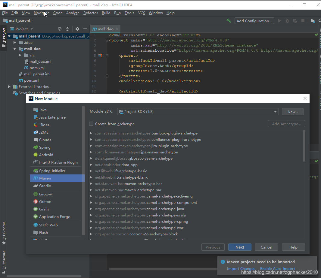
Task: Click the locate target icon in Project panel
Action: (x=60, y=29)
